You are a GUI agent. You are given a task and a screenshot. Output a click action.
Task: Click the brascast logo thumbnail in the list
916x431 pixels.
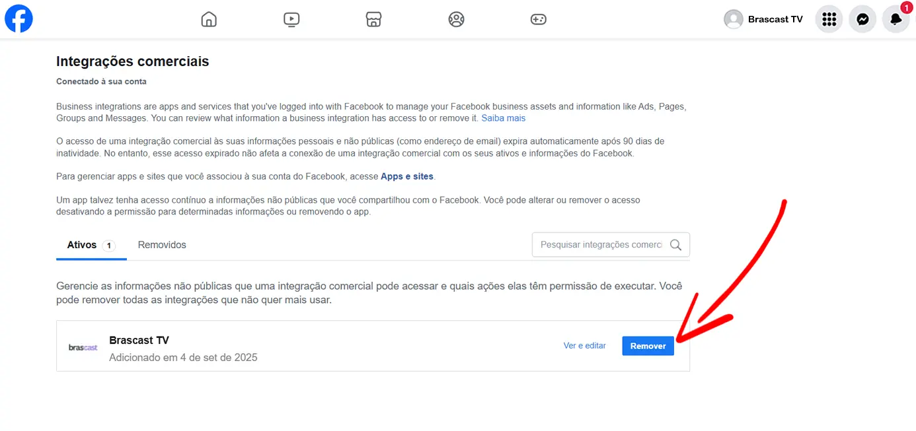[83, 347]
